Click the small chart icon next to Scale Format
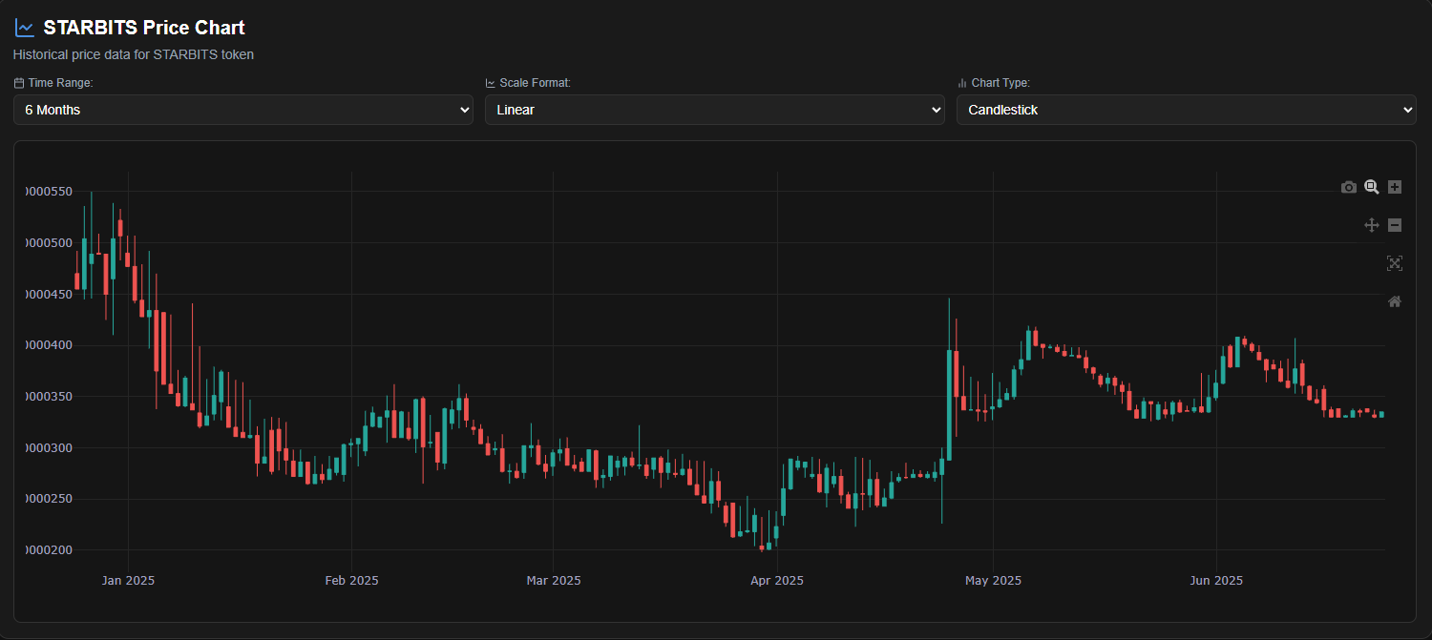 [491, 83]
